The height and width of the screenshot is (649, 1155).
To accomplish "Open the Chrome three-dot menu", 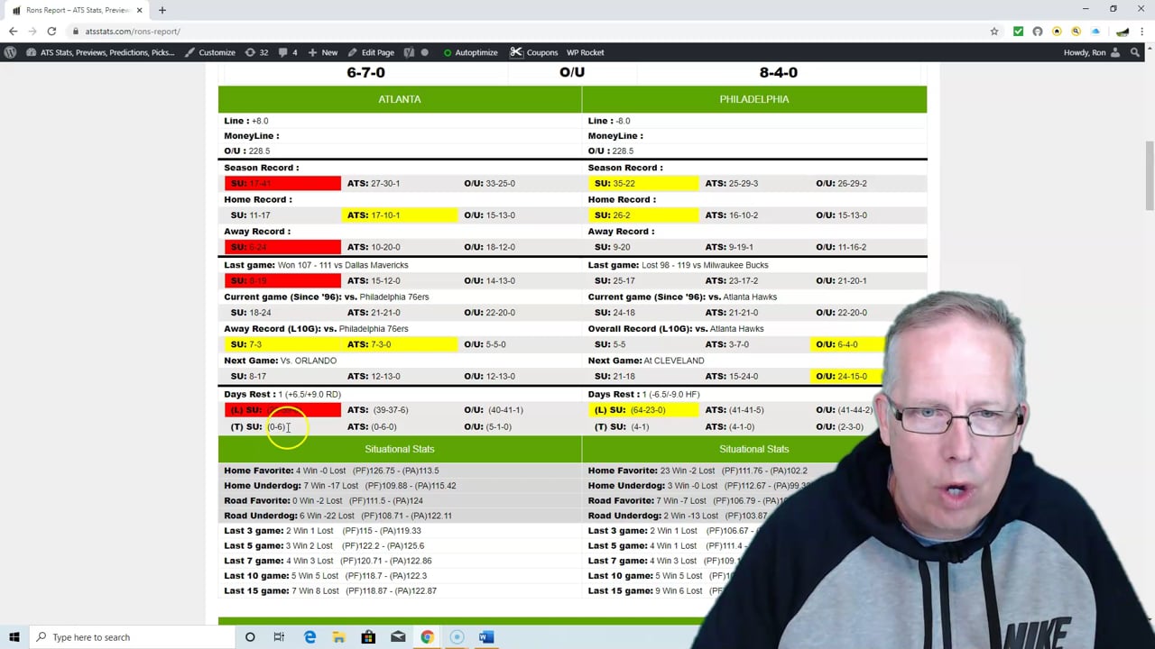I will coord(1142,32).
